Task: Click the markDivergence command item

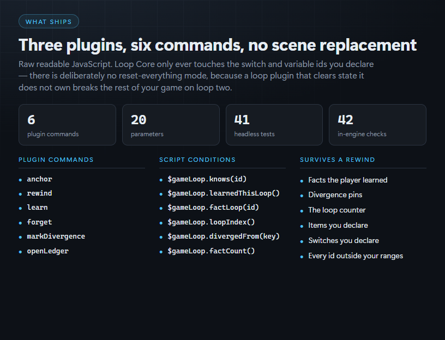Action: pos(56,236)
